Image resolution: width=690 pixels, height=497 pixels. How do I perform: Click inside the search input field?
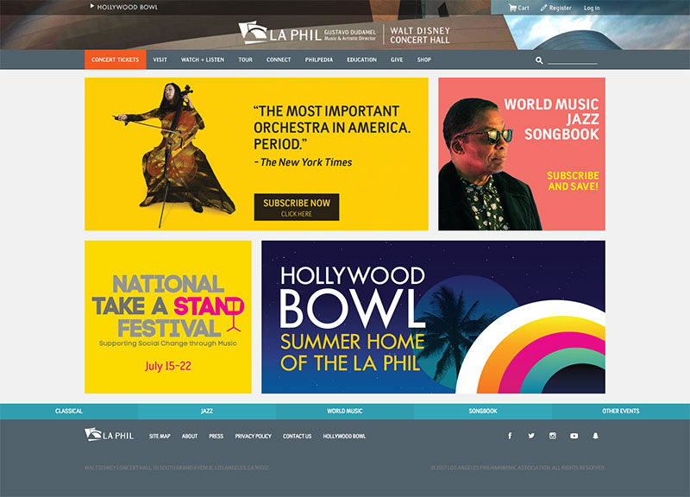click(573, 60)
